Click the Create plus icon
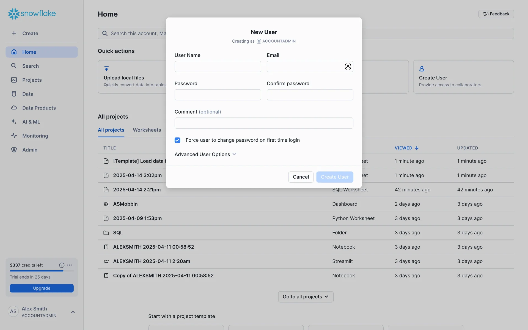528x330 pixels. (x=14, y=33)
